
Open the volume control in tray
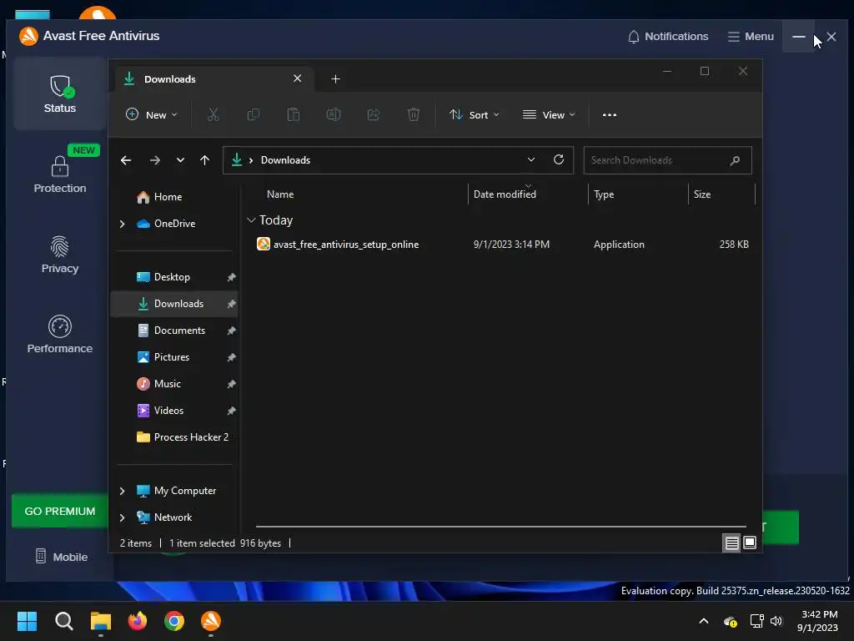(776, 621)
